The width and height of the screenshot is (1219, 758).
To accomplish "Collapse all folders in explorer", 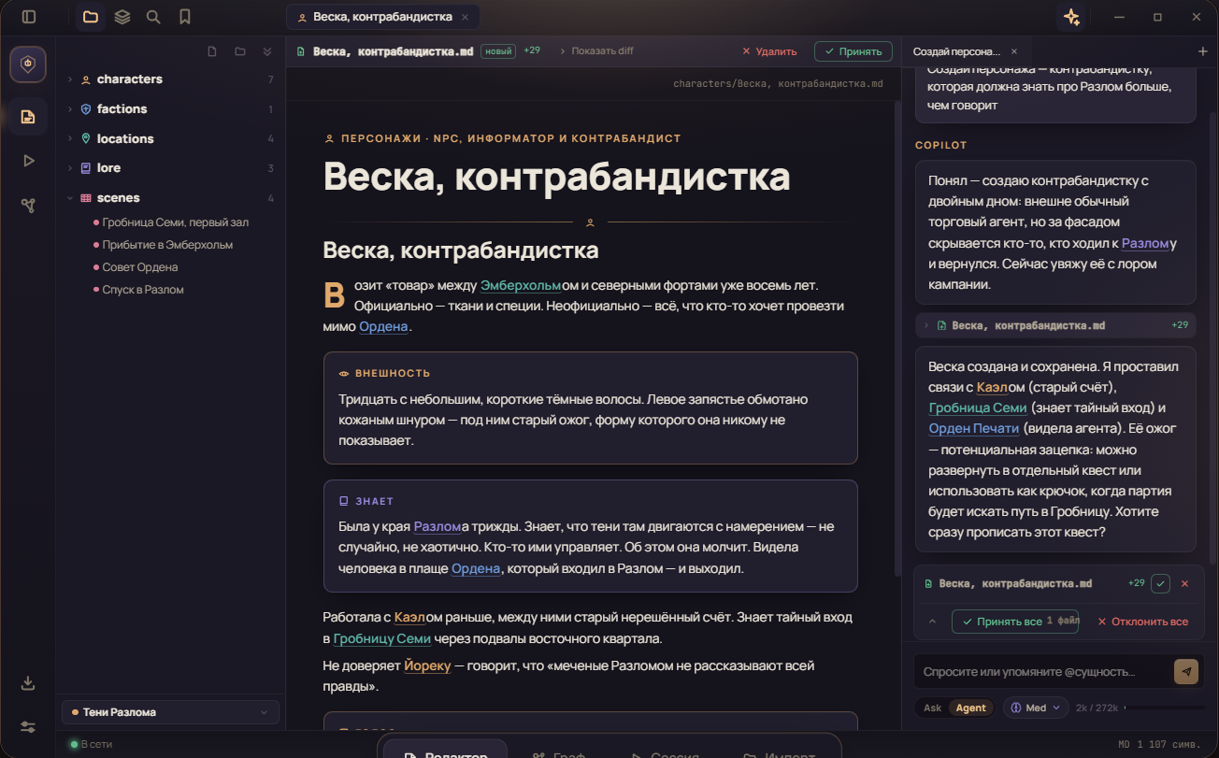I will (x=267, y=51).
